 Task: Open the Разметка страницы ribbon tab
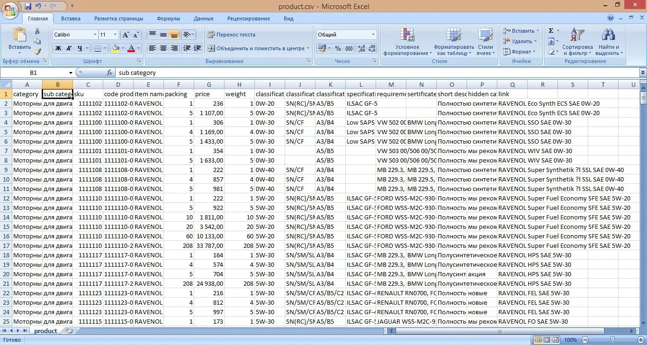pos(118,18)
